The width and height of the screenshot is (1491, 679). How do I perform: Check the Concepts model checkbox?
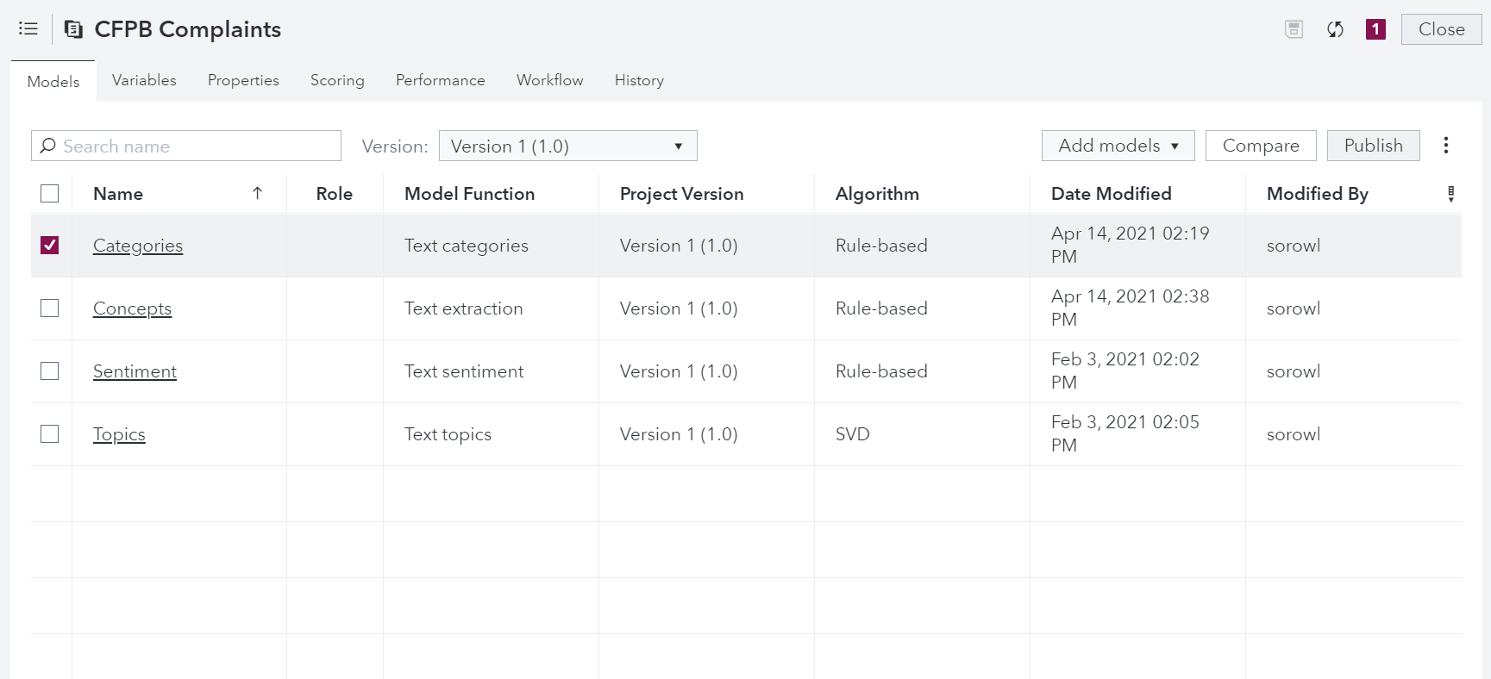pos(50,308)
